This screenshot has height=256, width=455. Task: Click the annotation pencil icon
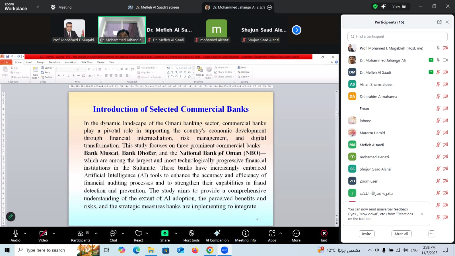point(11,217)
